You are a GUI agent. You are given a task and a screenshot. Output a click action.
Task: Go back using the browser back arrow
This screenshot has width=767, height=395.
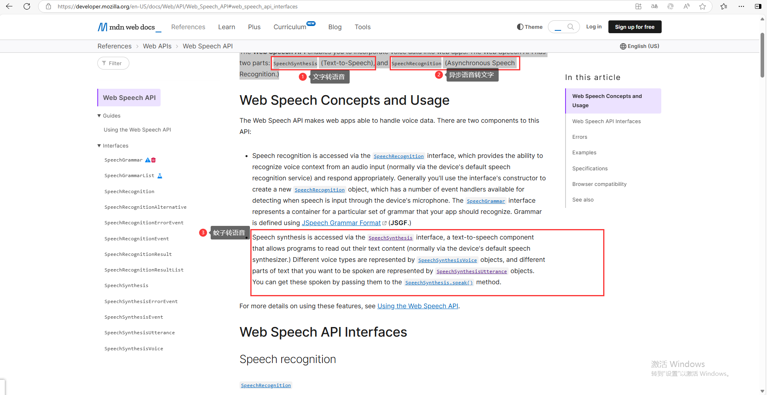(9, 6)
